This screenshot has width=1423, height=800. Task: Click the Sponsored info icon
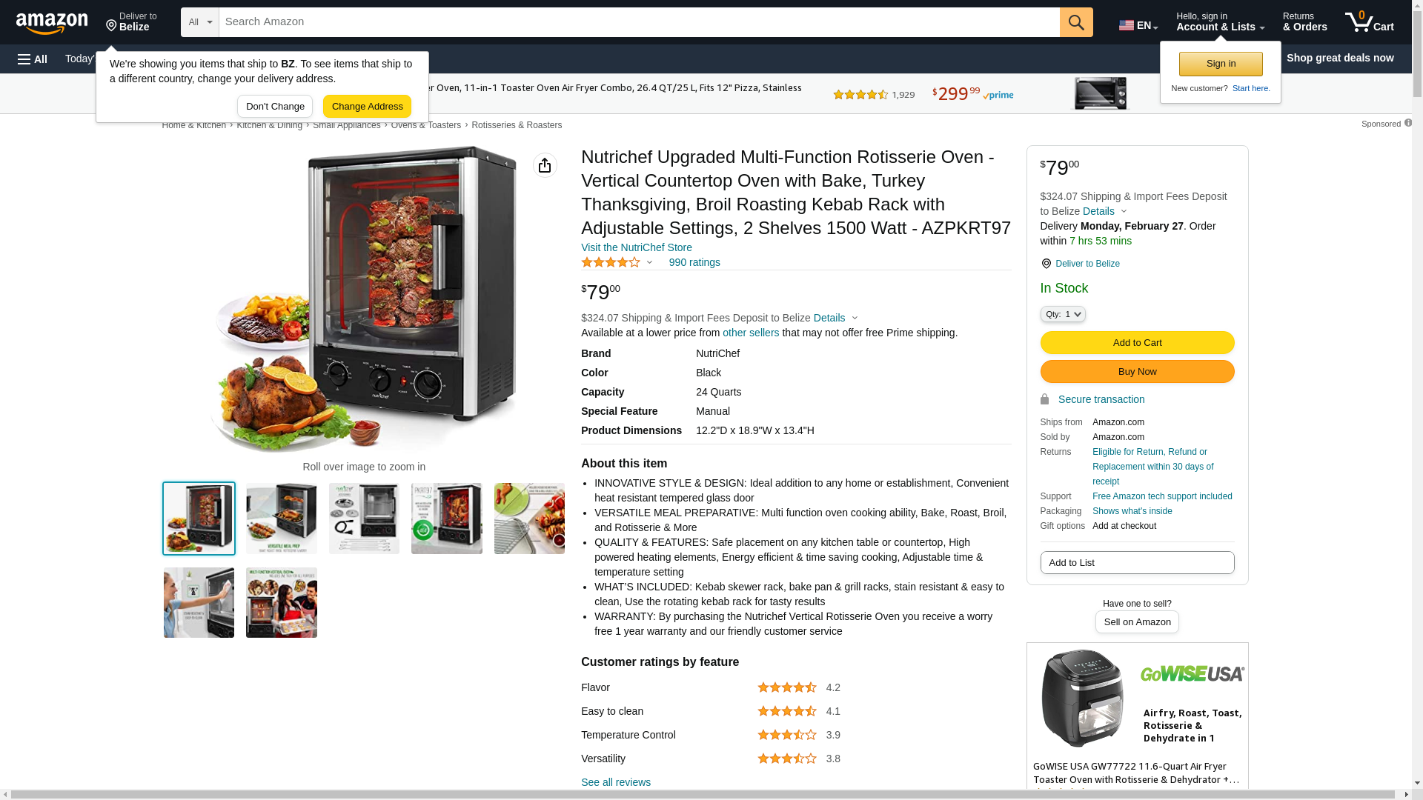(x=1407, y=123)
